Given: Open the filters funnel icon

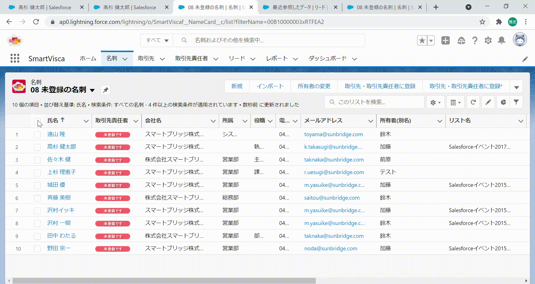Looking at the screenshot, I should [516, 102].
